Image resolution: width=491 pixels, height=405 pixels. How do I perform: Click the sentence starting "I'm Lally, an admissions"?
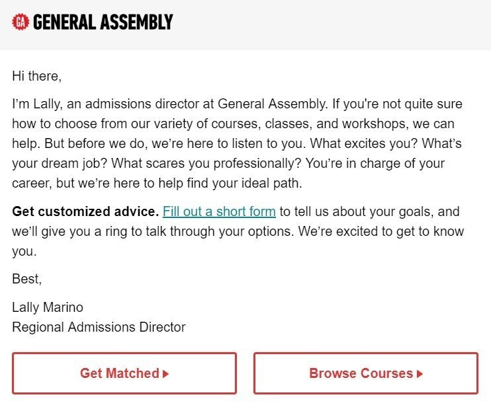point(170,104)
